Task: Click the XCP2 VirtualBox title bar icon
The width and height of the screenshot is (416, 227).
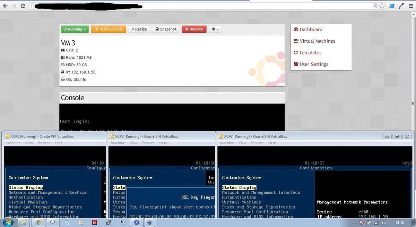Action: [112, 136]
